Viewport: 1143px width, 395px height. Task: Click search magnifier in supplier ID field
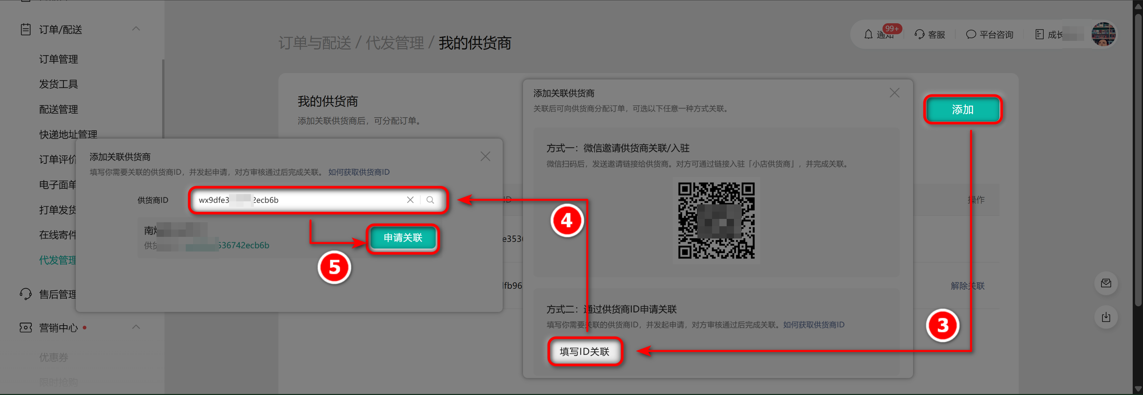[430, 200]
